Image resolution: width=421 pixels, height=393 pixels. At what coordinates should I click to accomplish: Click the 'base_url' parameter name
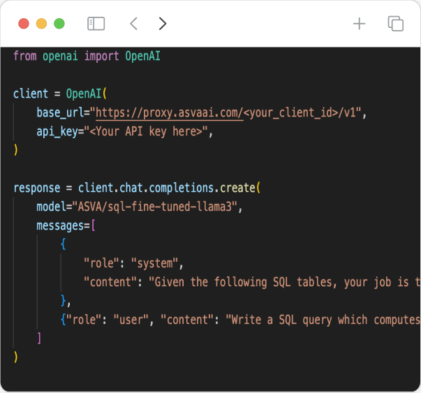tap(60, 113)
